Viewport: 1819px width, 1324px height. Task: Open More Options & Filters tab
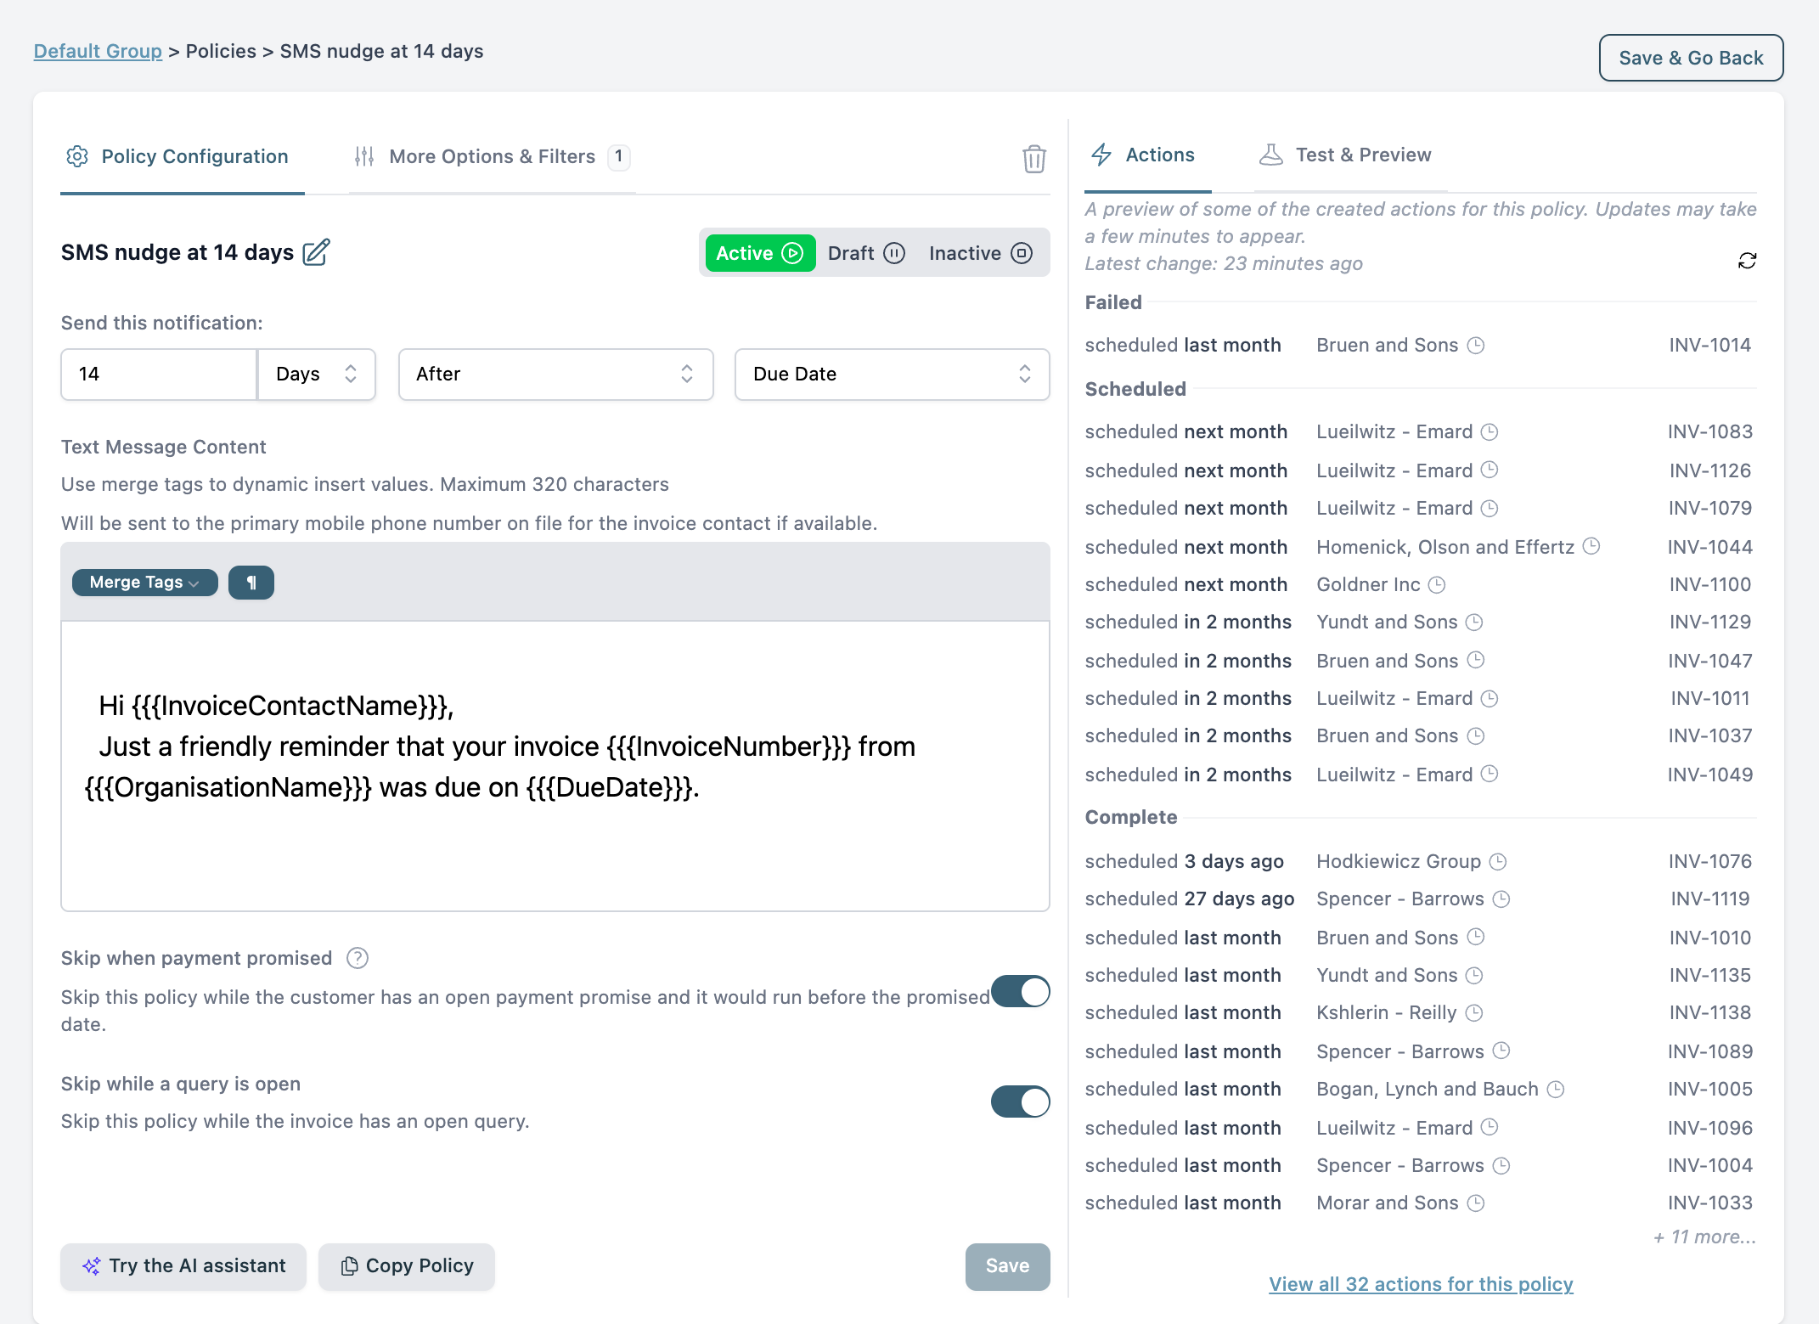click(x=493, y=157)
